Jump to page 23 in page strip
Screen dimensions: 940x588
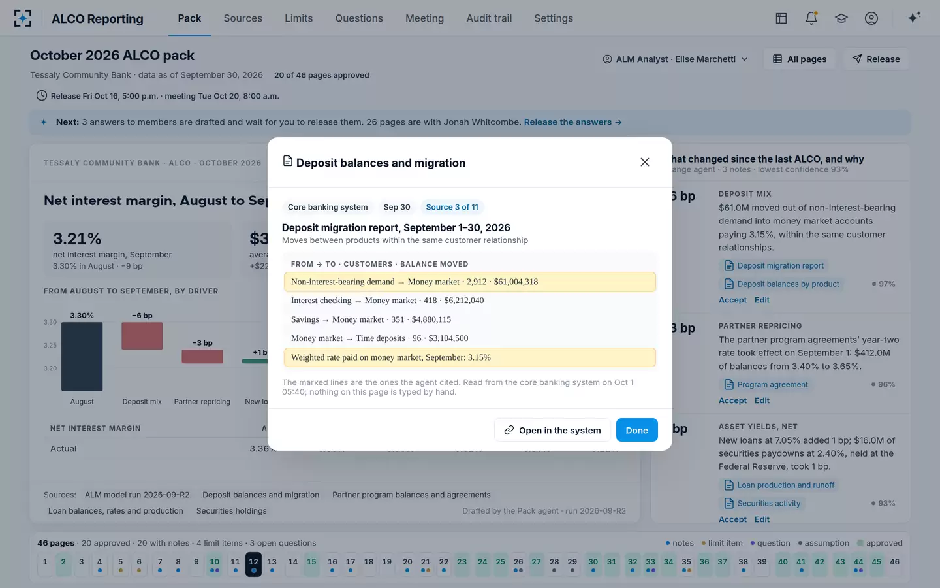click(462, 564)
